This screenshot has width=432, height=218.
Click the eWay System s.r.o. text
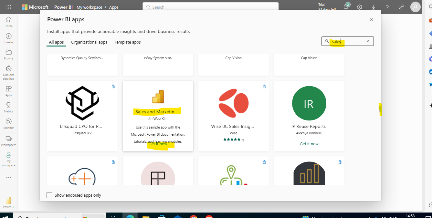coord(158,58)
